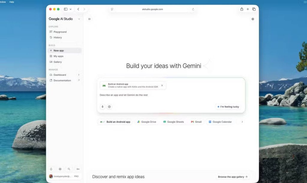Show more suggestion chips arrow
Screen dimensions: 307x183
click(242, 122)
